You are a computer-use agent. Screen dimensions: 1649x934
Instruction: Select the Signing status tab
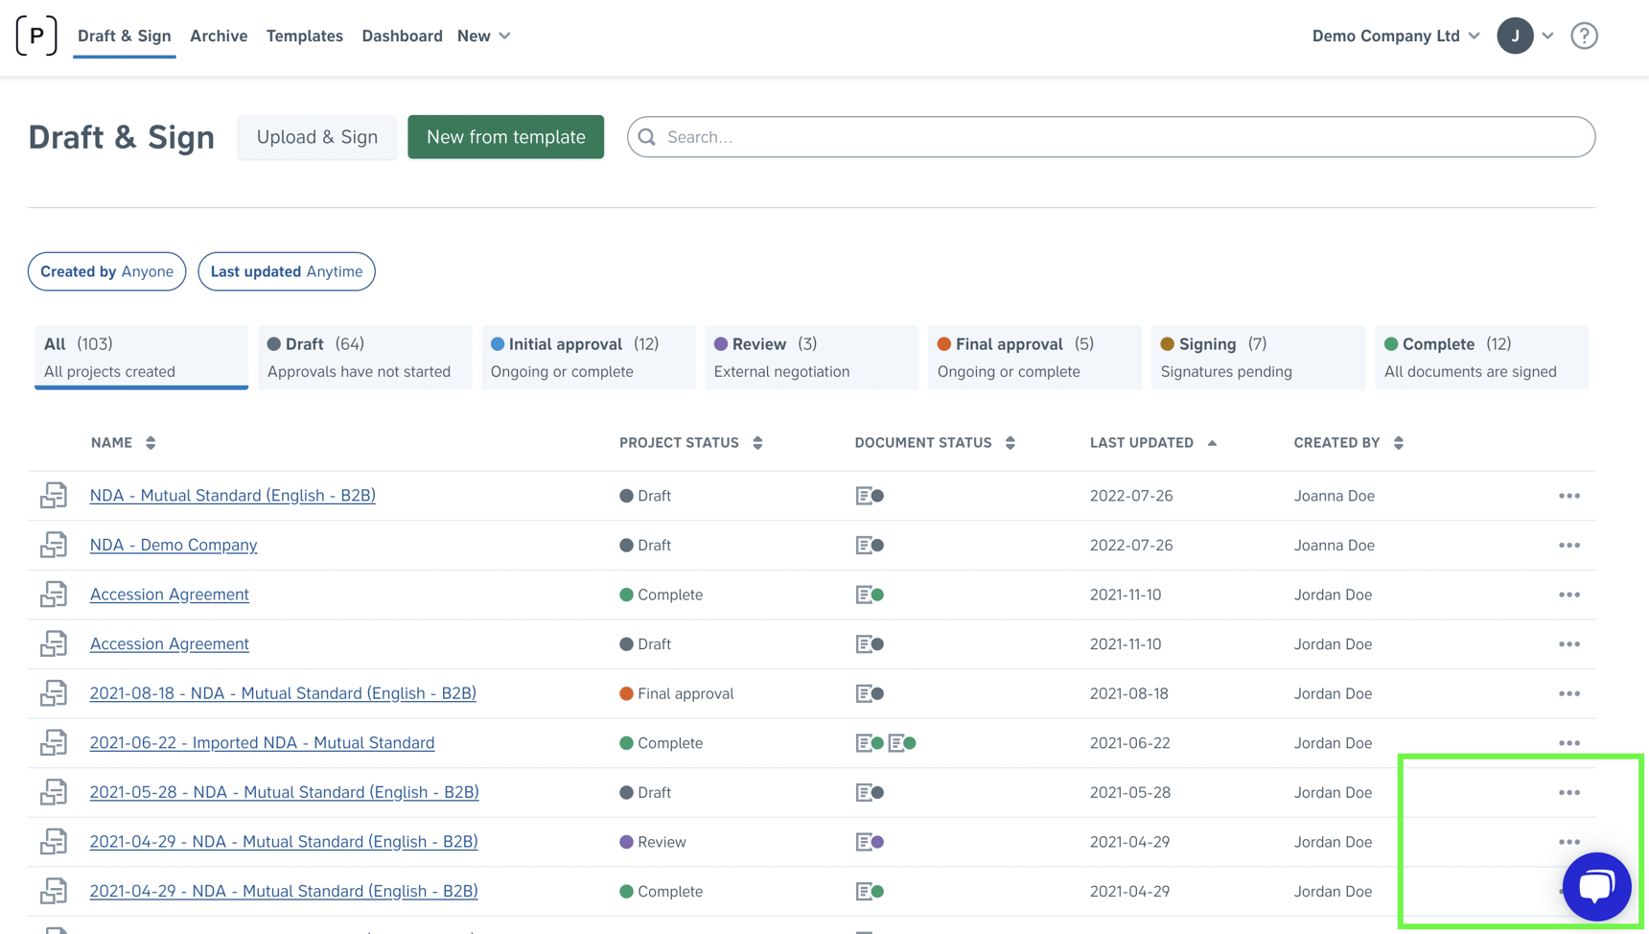(x=1257, y=357)
